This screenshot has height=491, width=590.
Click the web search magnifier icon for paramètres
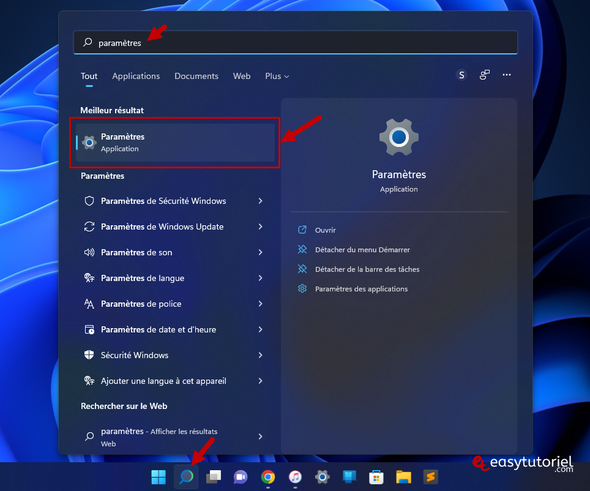89,437
